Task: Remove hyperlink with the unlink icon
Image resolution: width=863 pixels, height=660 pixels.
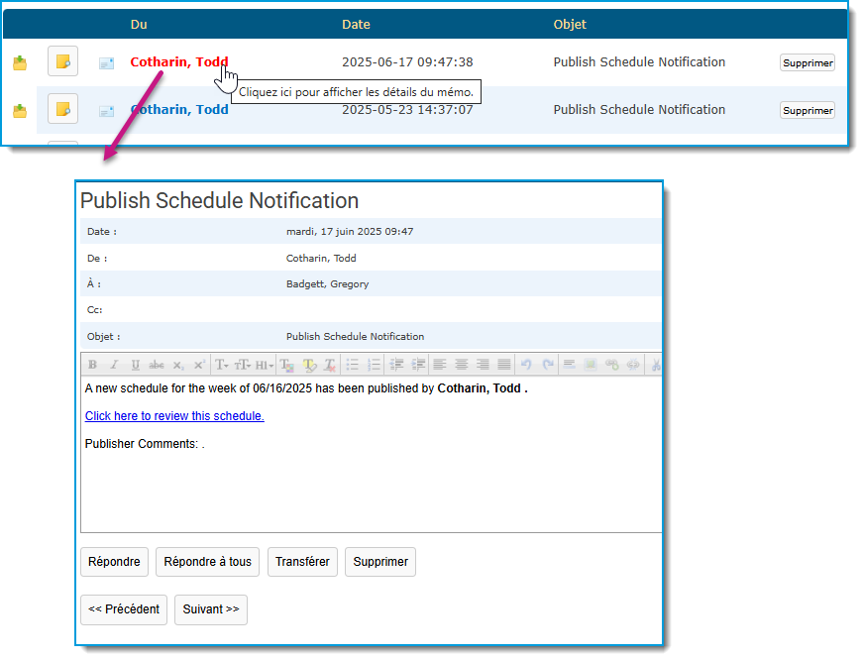Action: 633,365
